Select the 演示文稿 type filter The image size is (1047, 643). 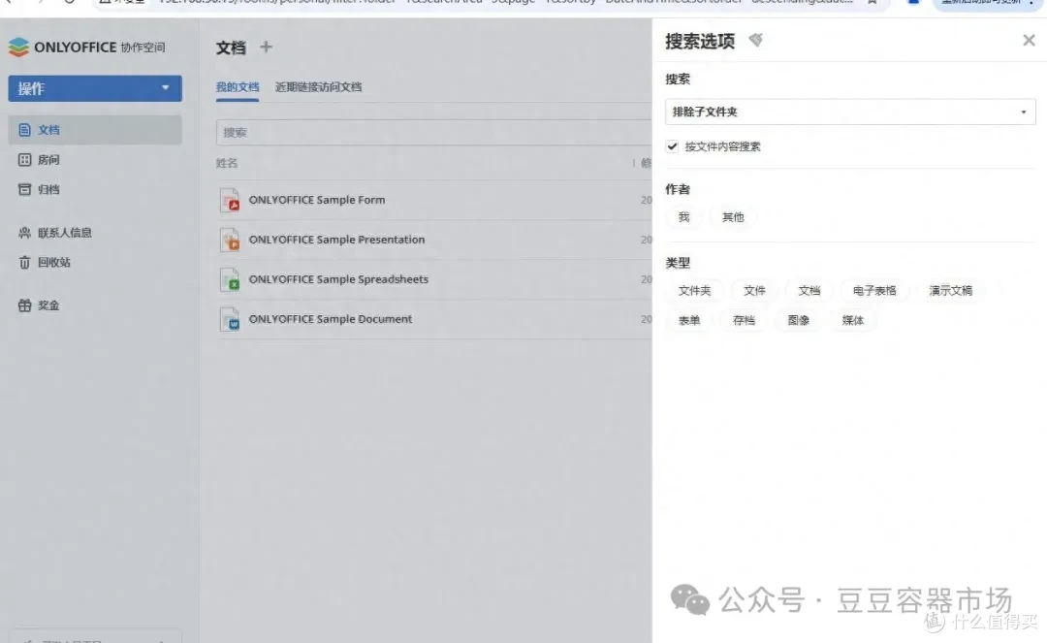coord(951,290)
